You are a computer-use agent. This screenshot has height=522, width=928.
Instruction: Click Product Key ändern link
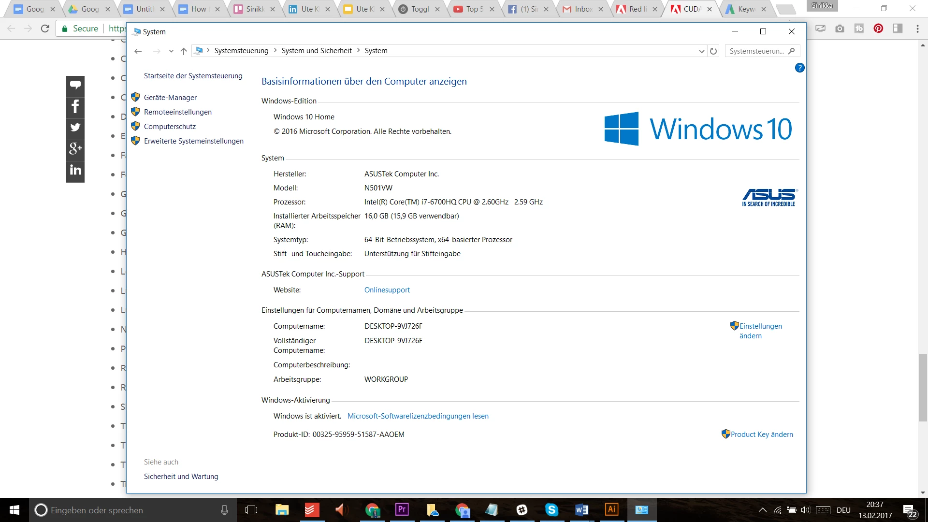[x=762, y=435]
